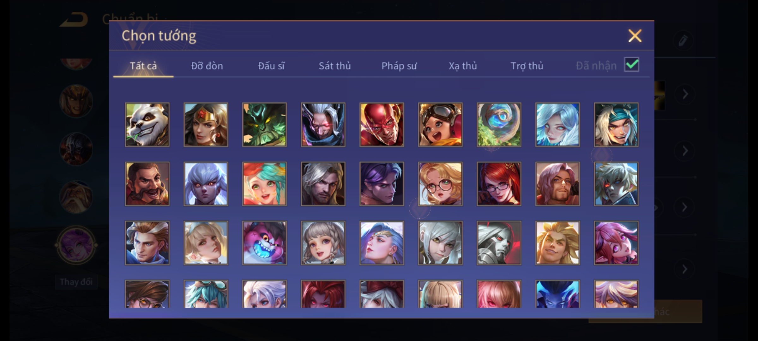The image size is (758, 341).
Task: Close the Chọn tướng dialog
Action: 635,36
